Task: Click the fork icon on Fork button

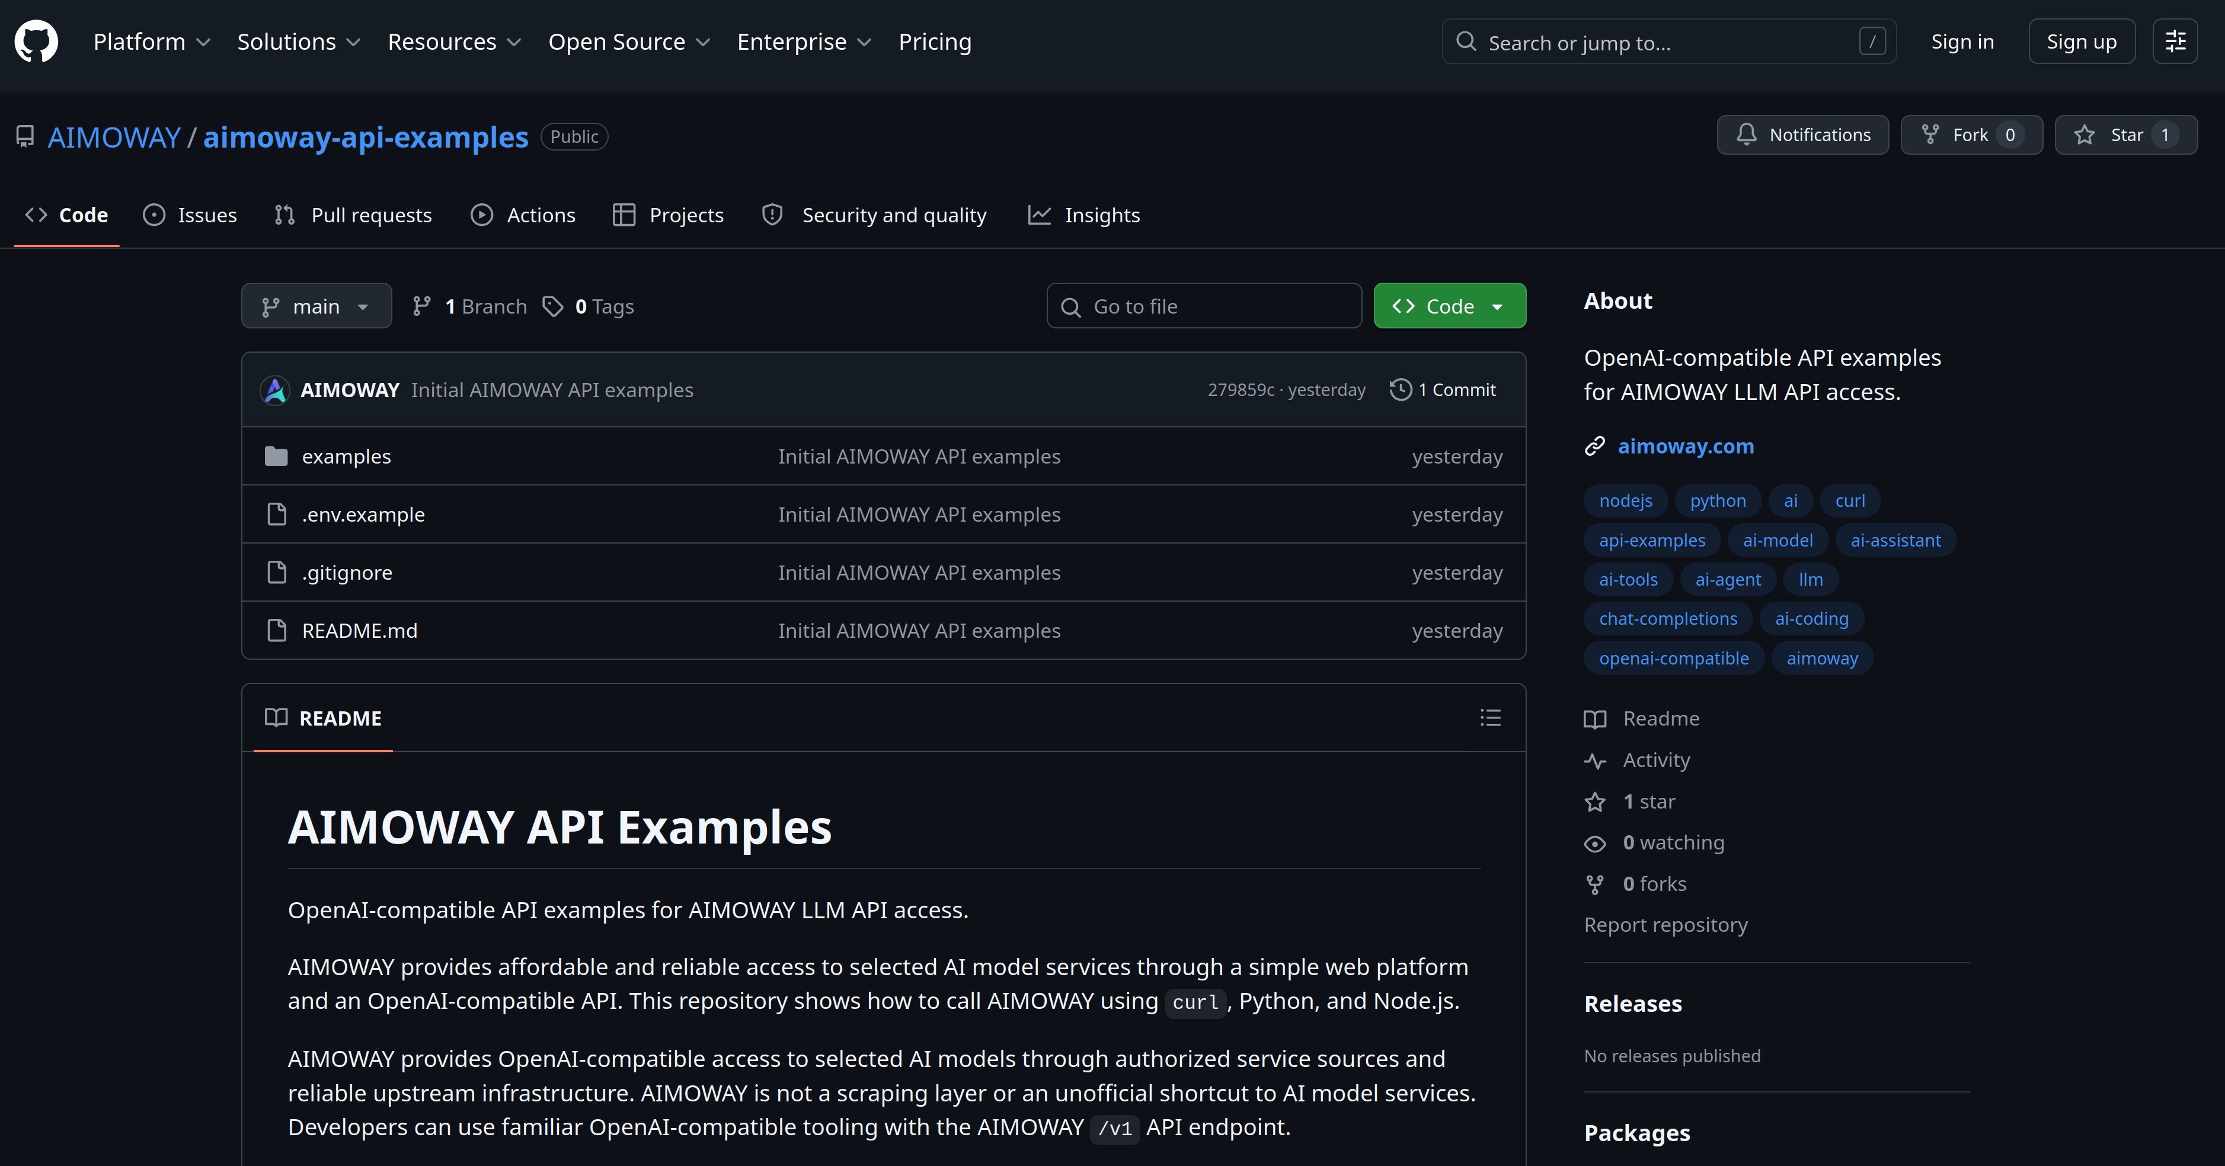Action: tap(1930, 135)
